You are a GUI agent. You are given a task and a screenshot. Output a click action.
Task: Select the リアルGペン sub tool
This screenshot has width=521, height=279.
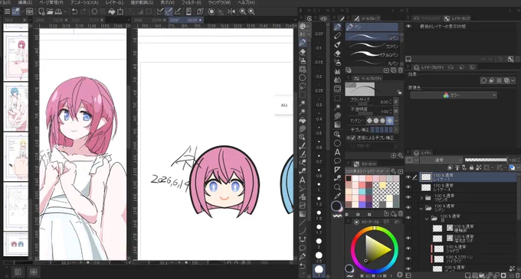(x=372, y=54)
